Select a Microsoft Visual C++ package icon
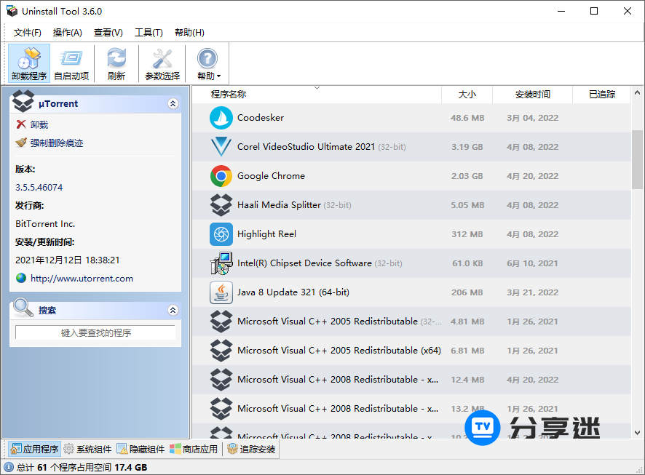 point(221,321)
